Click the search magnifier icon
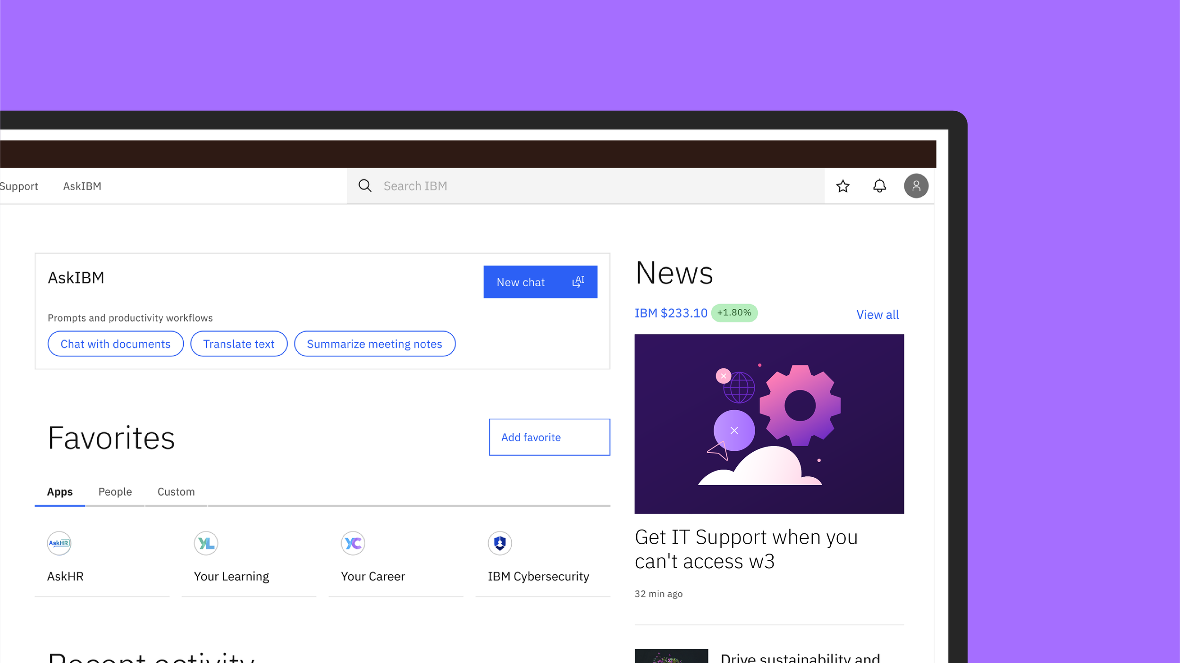This screenshot has width=1180, height=663. (365, 186)
